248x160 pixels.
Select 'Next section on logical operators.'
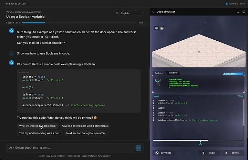coord(86,133)
